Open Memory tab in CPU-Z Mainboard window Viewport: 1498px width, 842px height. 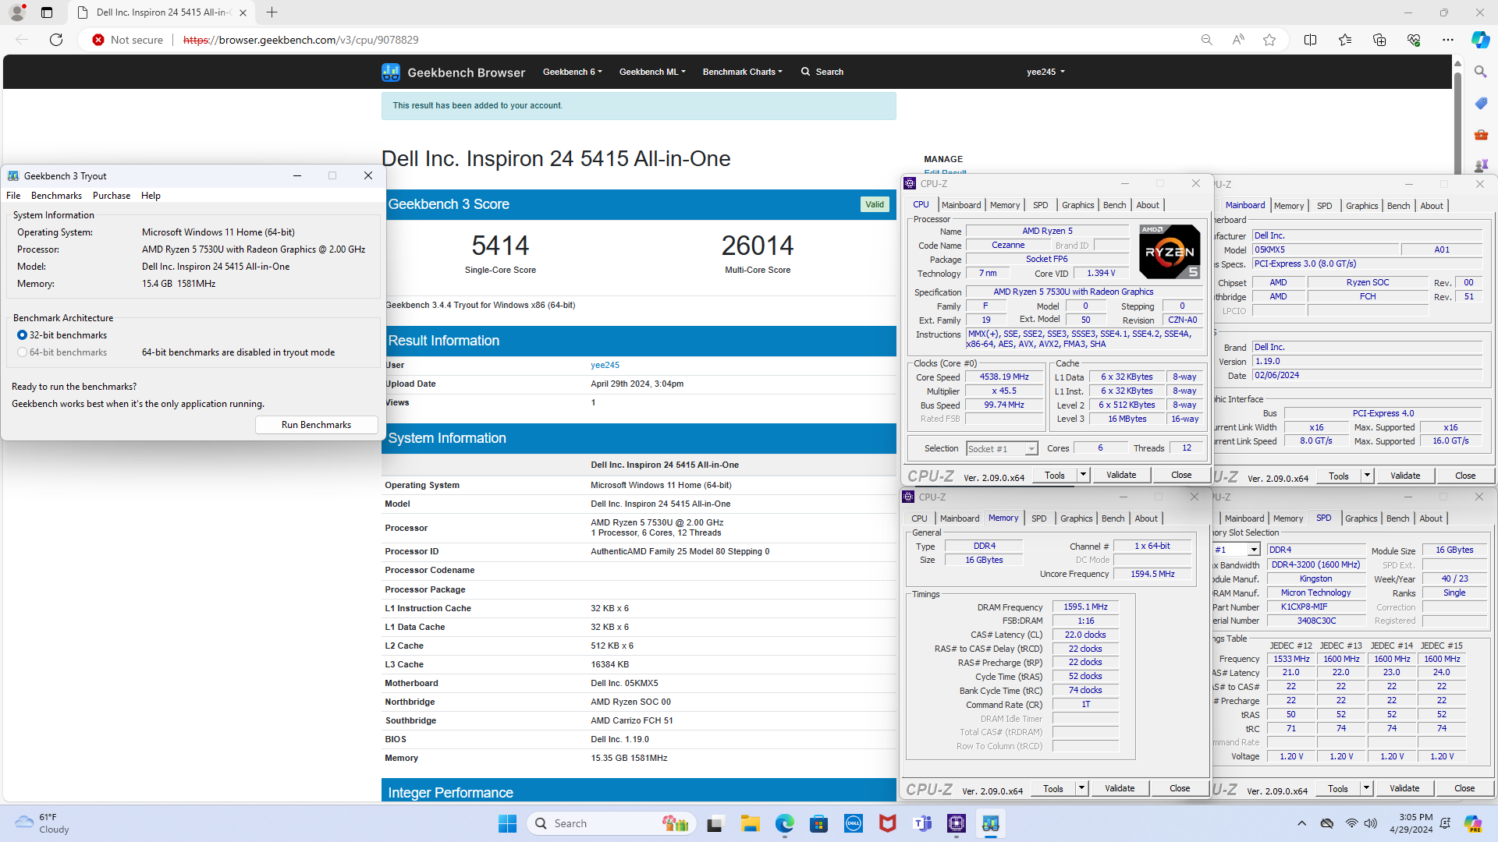1288,206
